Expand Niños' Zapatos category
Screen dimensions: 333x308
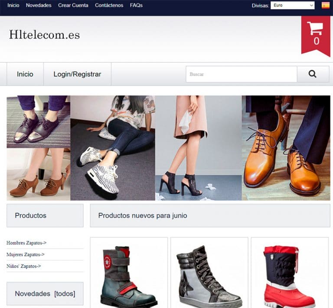[24, 266]
